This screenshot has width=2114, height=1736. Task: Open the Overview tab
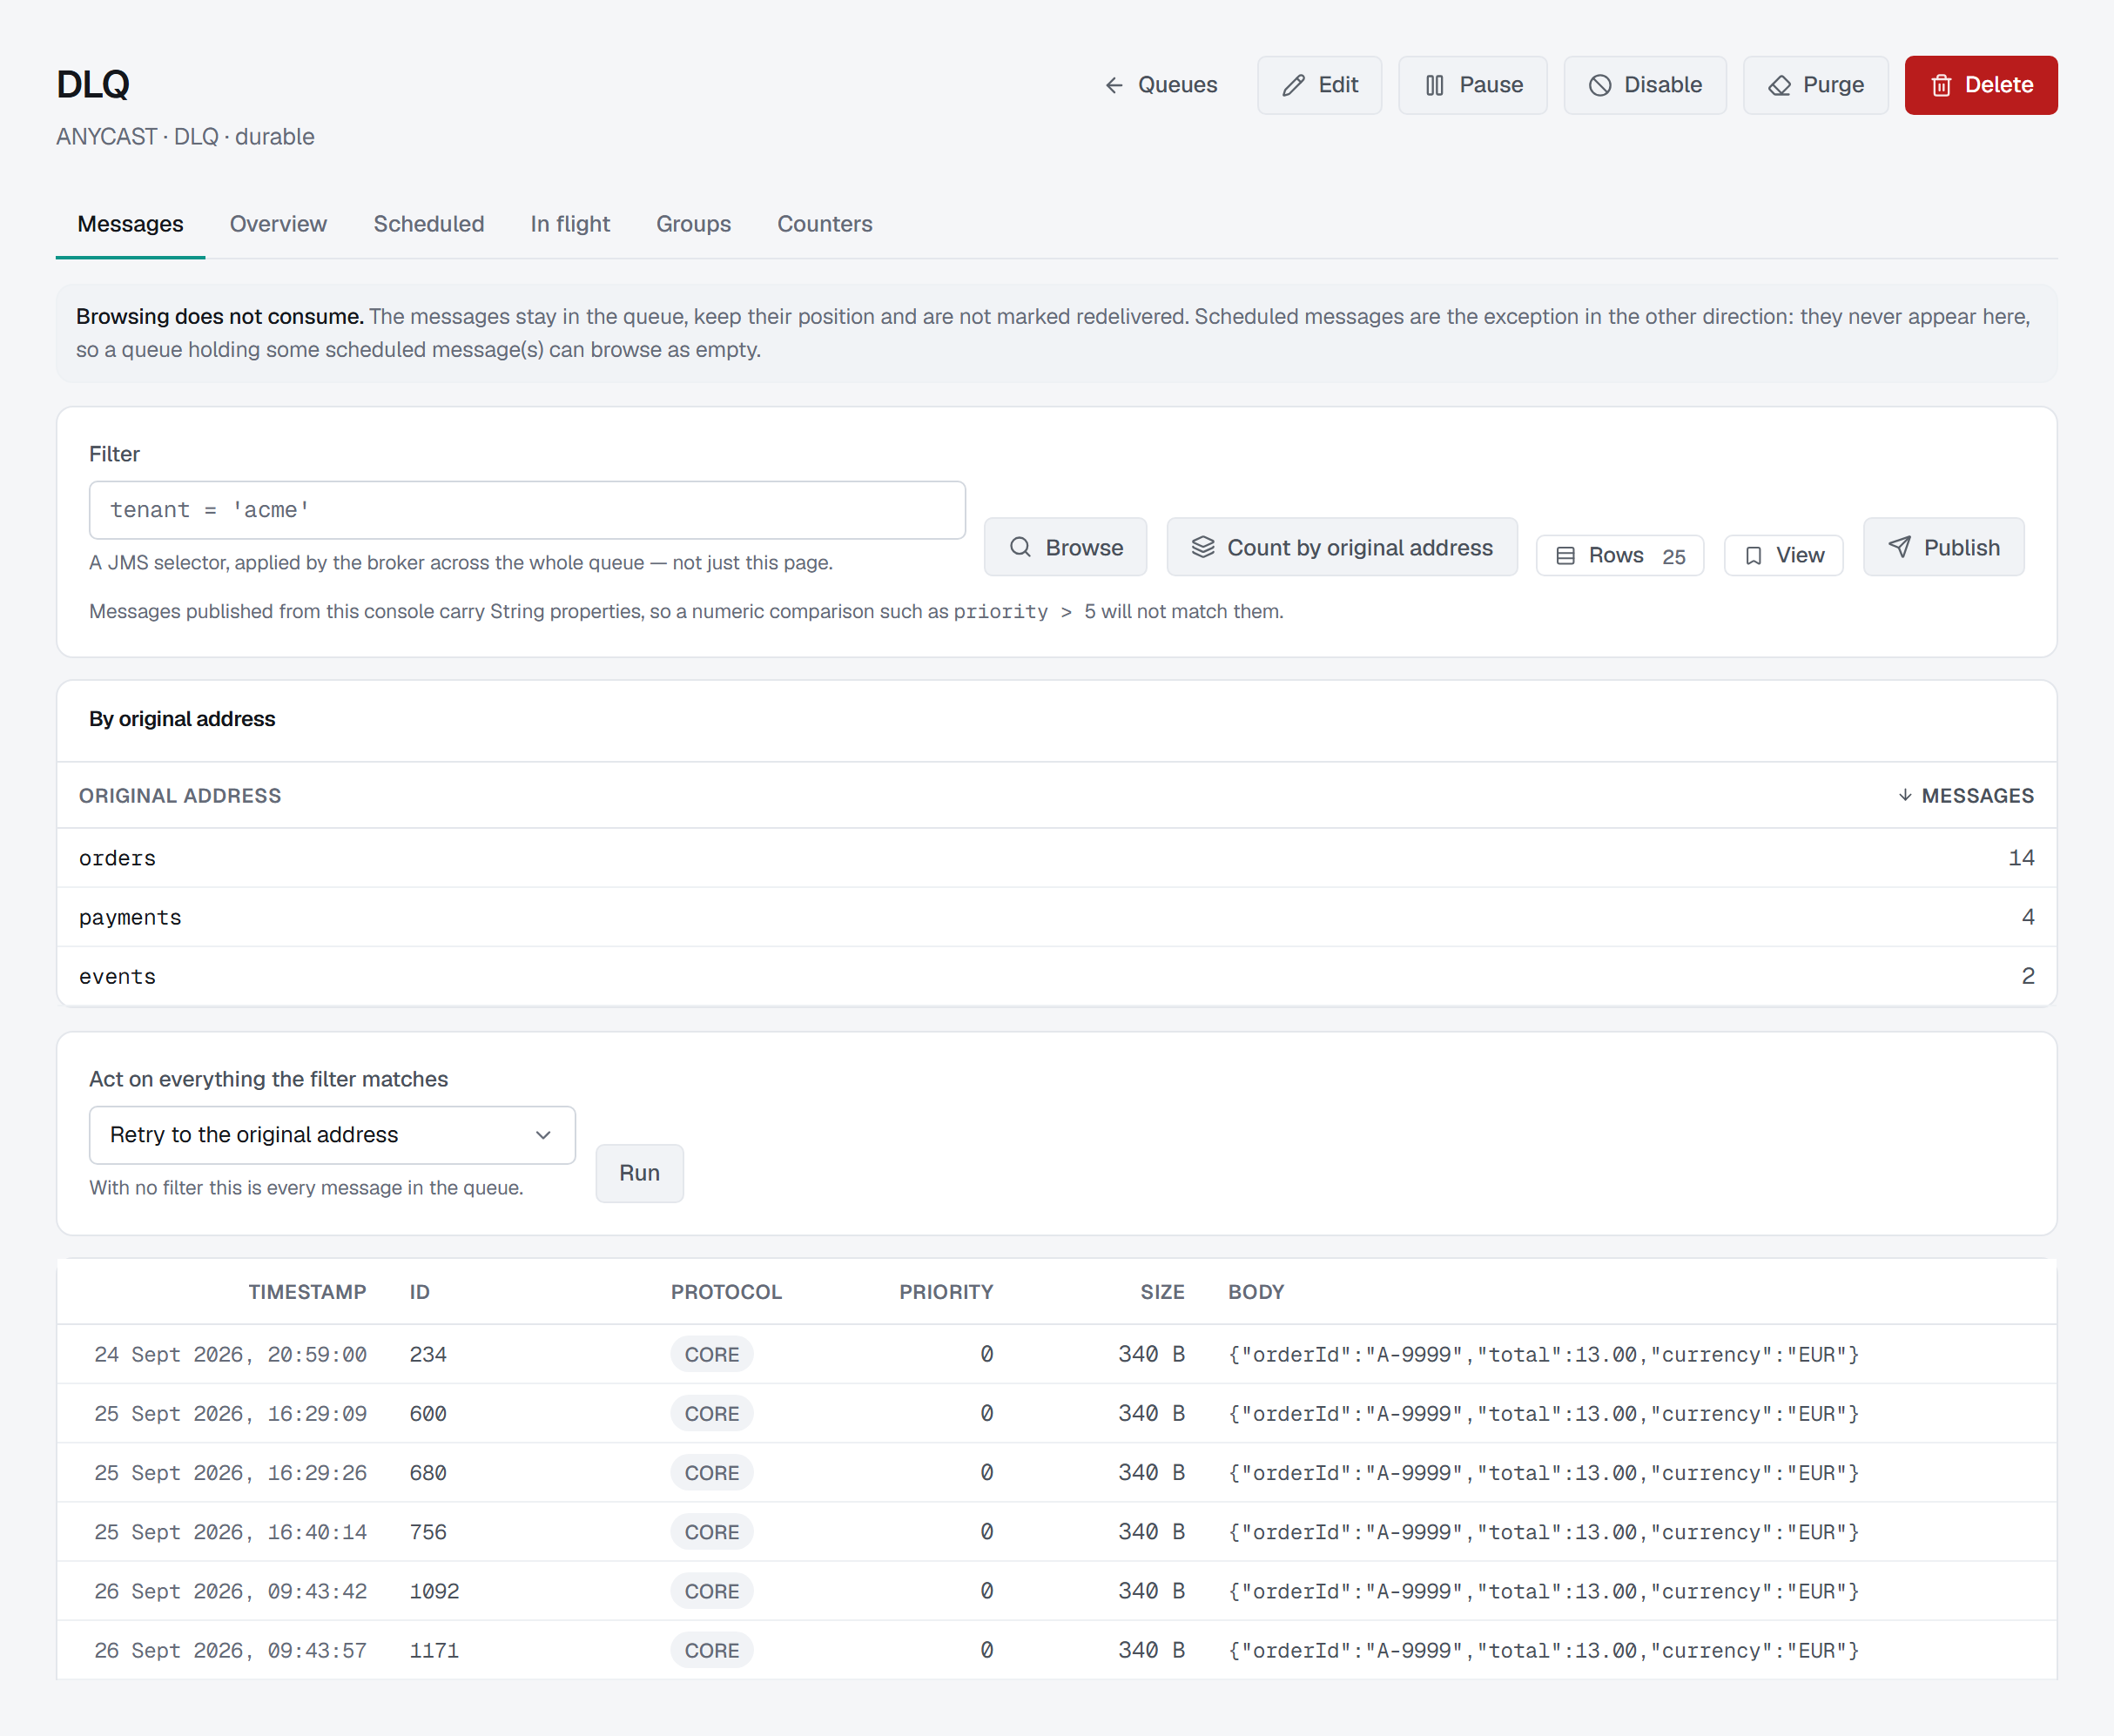[x=278, y=224]
